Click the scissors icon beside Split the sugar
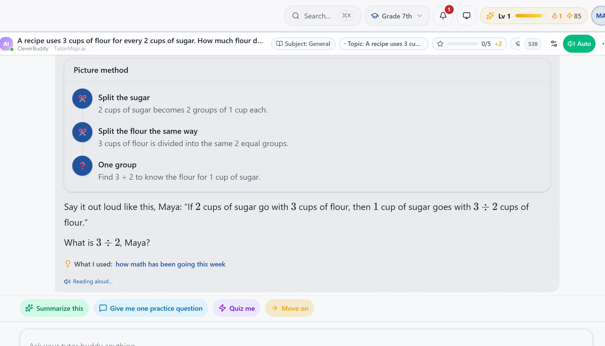This screenshot has width=605, height=346. [x=82, y=99]
